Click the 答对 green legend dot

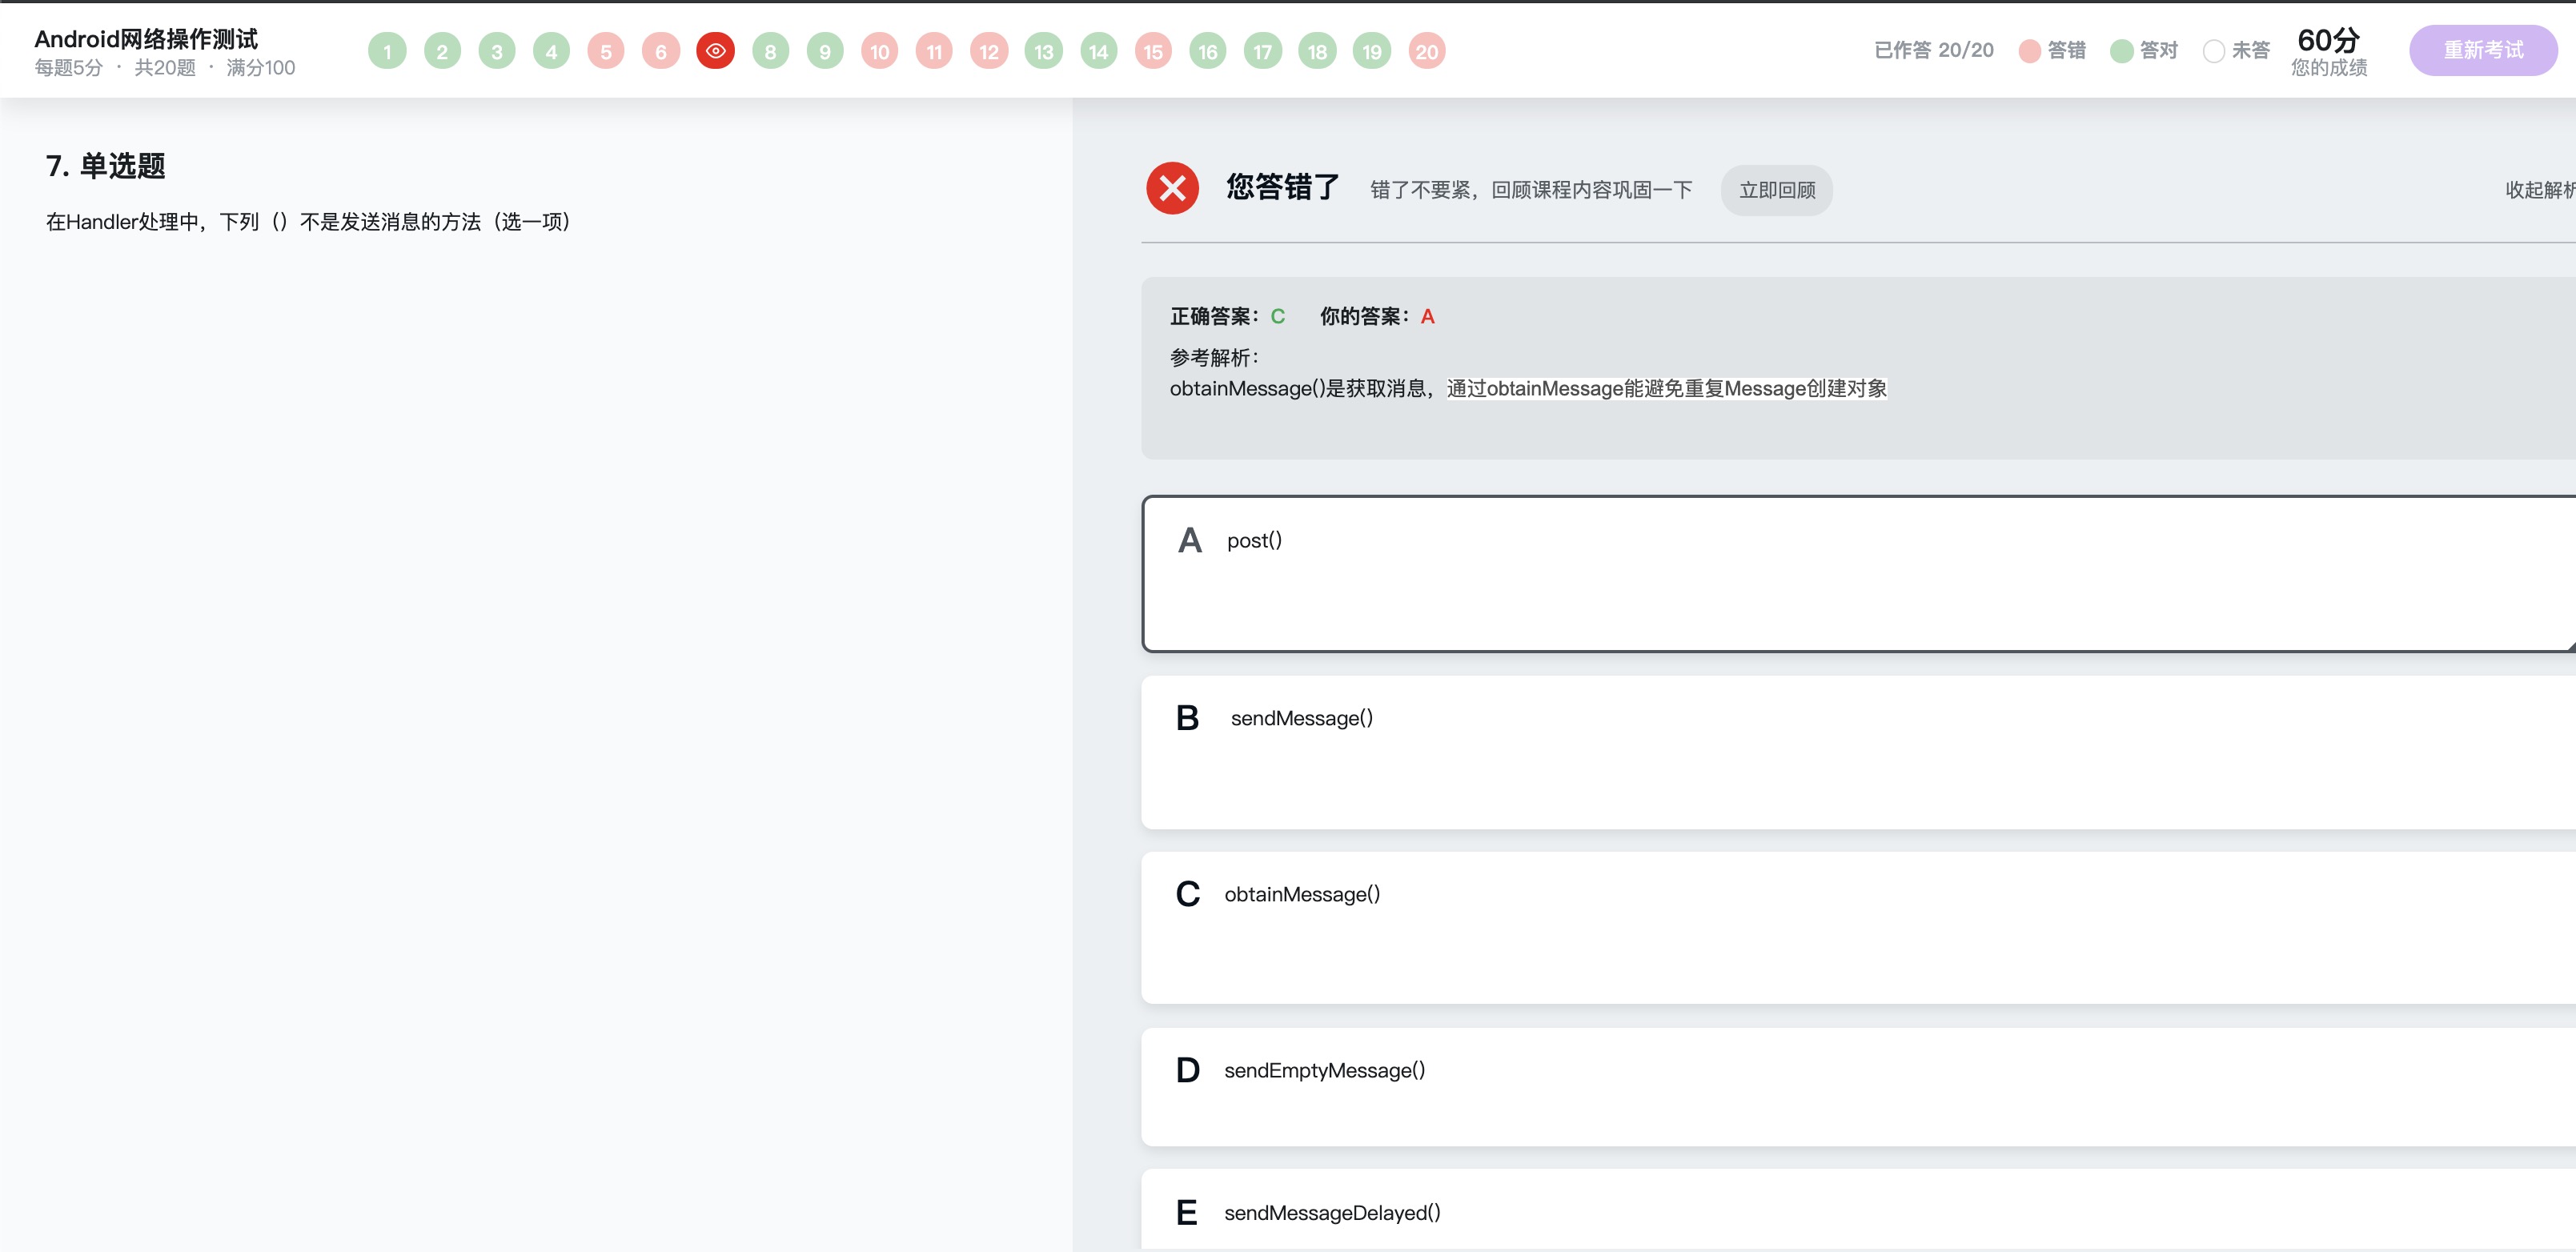click(x=2122, y=51)
